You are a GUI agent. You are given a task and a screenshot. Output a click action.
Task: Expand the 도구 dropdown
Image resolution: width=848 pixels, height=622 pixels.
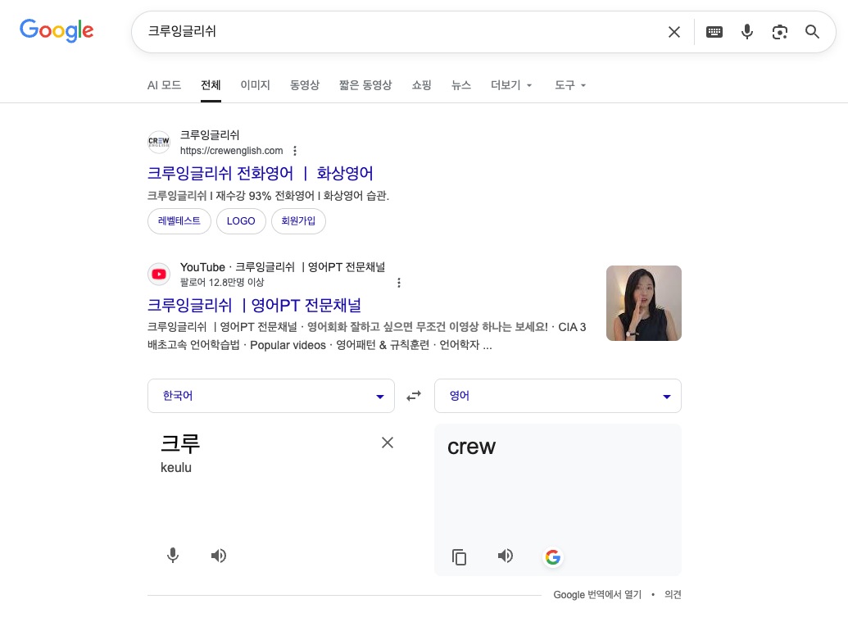tap(570, 85)
